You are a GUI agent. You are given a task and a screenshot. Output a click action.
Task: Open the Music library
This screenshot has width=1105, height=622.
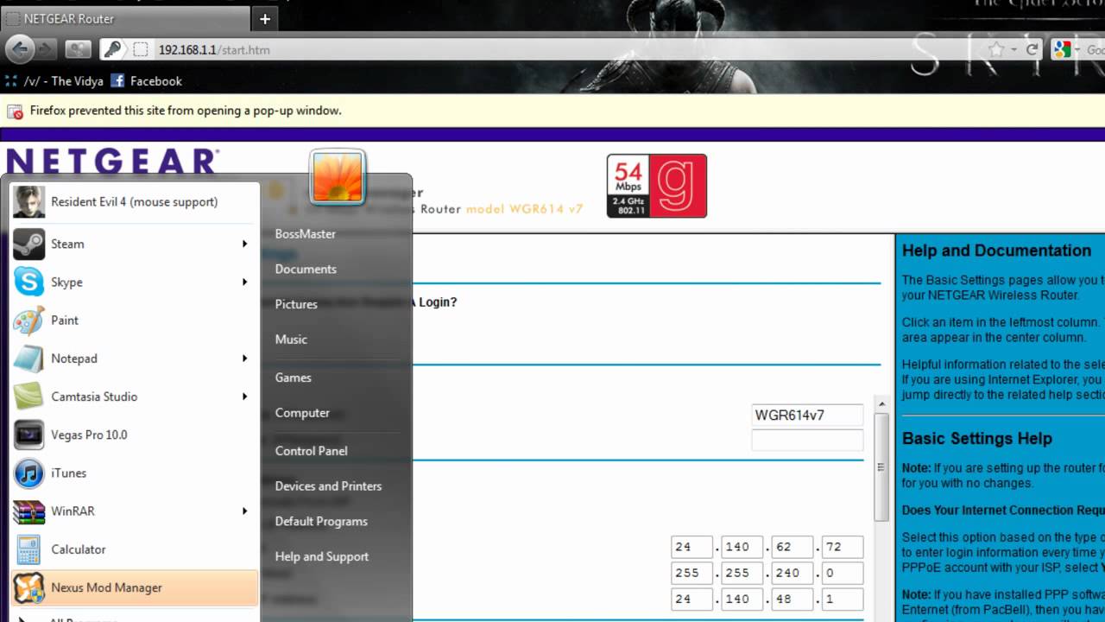coord(291,340)
